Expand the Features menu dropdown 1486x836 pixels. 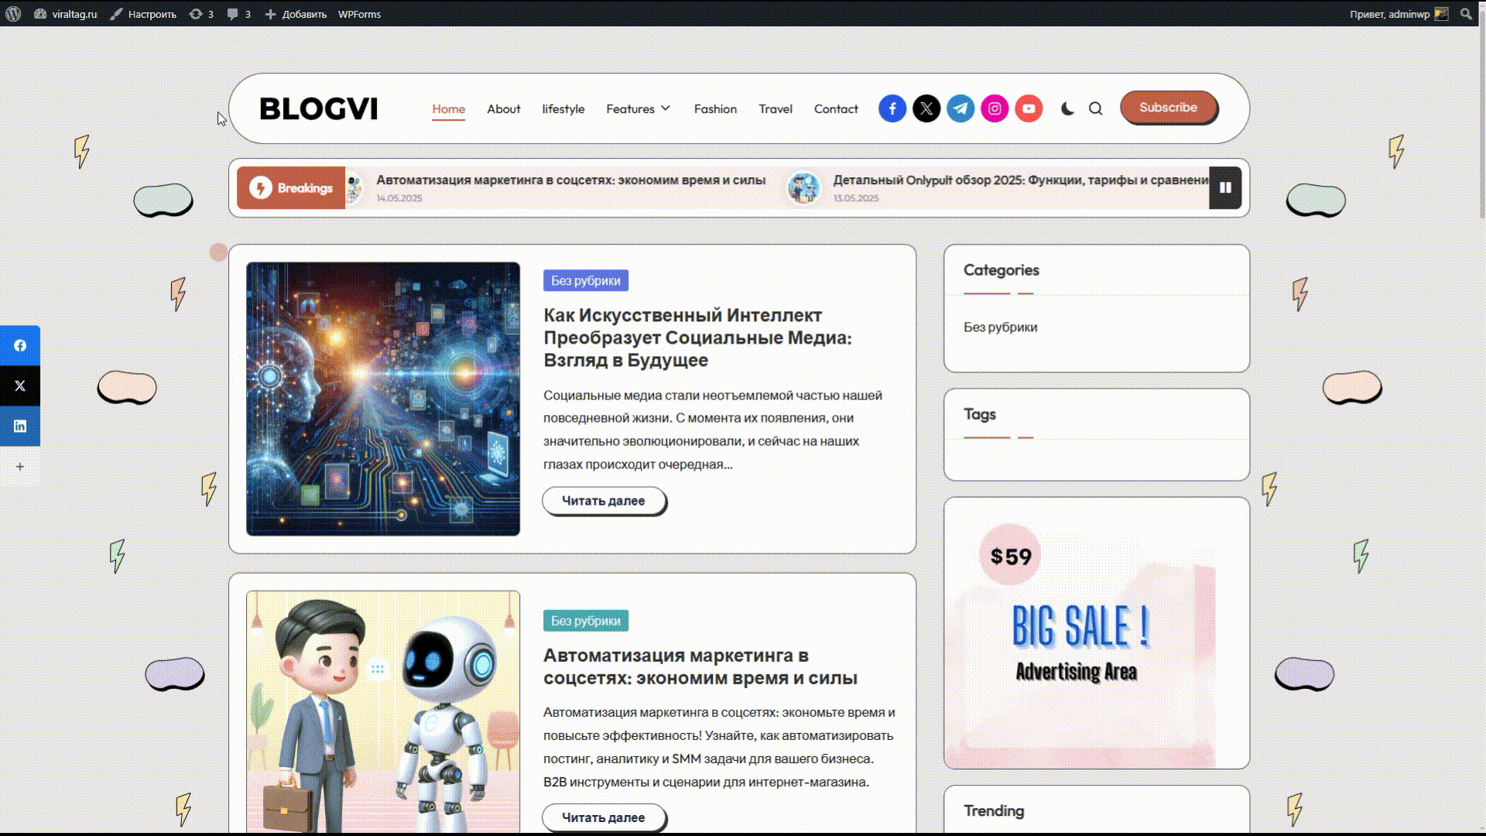tap(638, 109)
